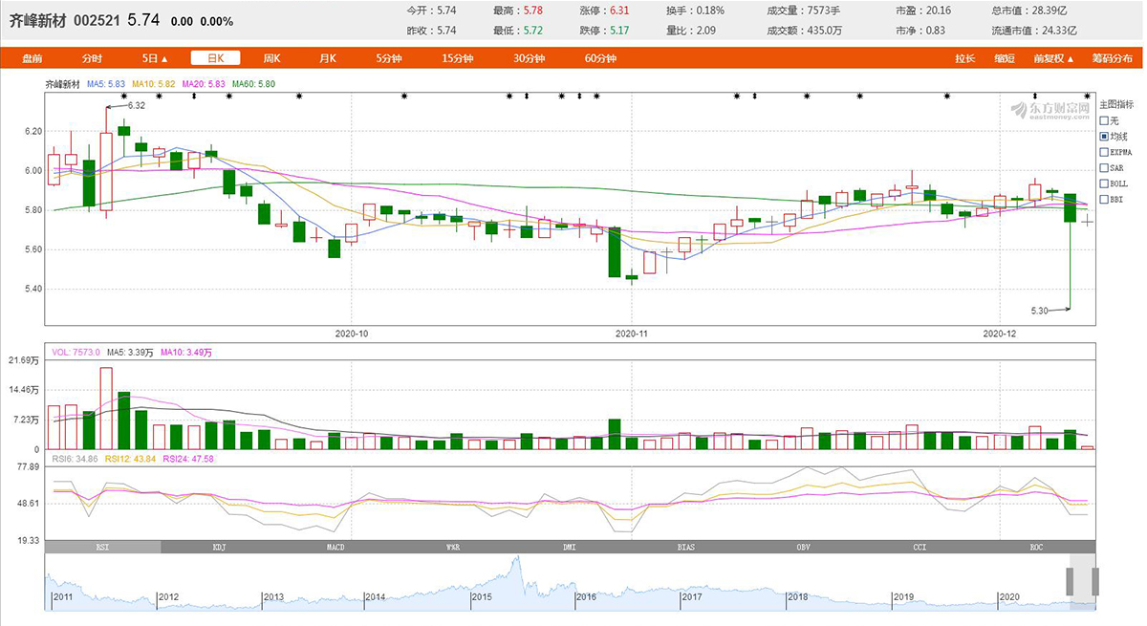The height and width of the screenshot is (626, 1147).
Task: Expand the 5日 dropdown
Action: (155, 58)
